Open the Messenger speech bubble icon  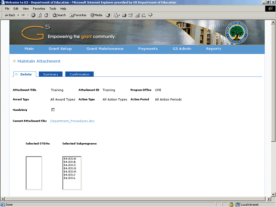pos(150,16)
